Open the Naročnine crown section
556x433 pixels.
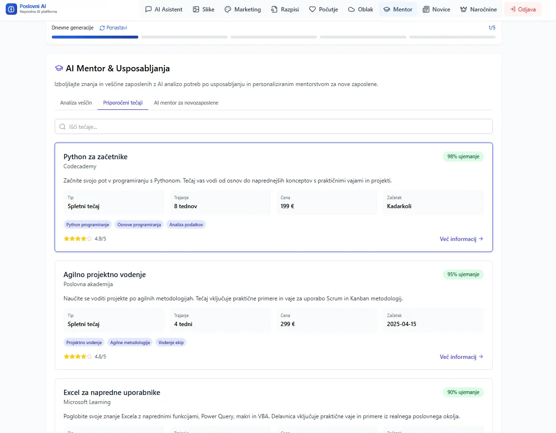coord(478,9)
